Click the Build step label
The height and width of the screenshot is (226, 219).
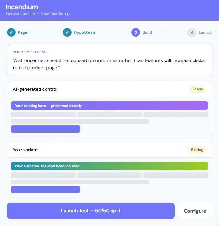tap(147, 32)
